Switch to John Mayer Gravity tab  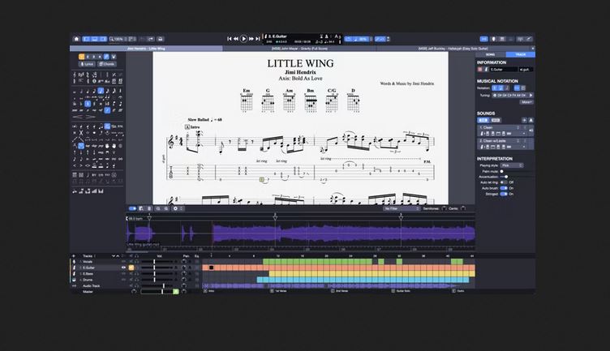coord(299,49)
